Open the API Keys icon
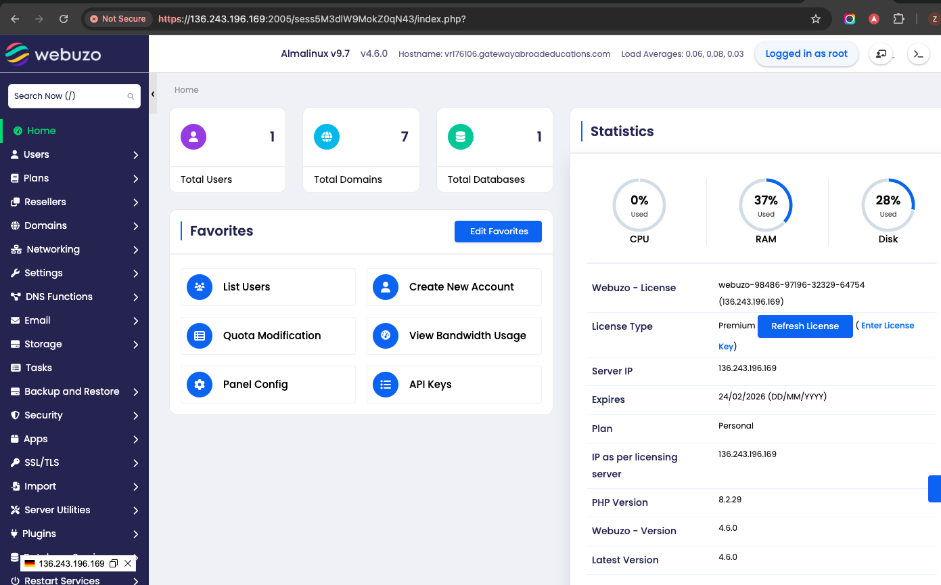 coord(386,385)
